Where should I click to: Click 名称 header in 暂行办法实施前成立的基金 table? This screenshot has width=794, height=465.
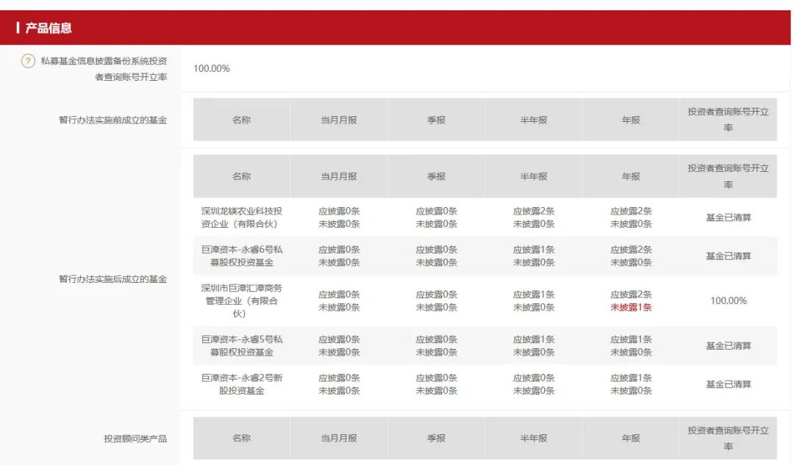pyautogui.click(x=242, y=120)
